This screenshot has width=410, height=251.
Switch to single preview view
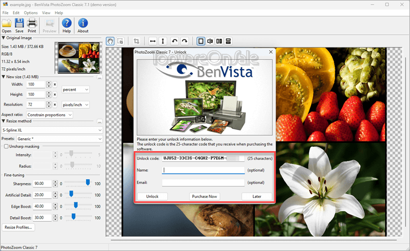pos(200,41)
